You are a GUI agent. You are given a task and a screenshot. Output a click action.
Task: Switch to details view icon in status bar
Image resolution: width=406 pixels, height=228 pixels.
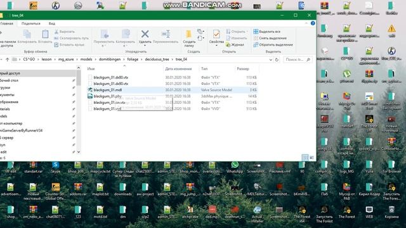[x=305, y=158]
